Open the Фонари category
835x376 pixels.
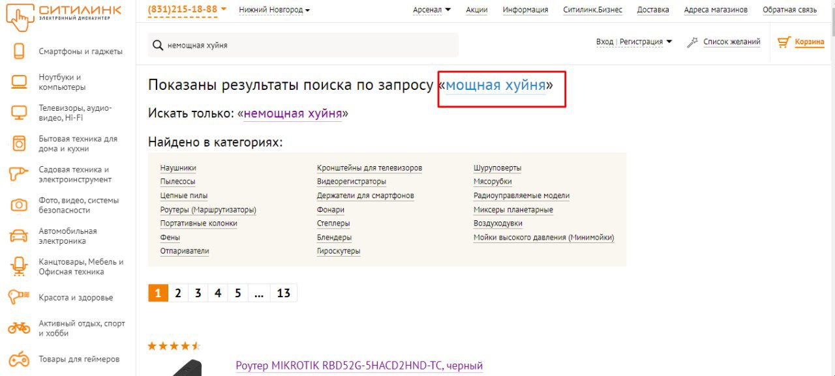point(331,210)
